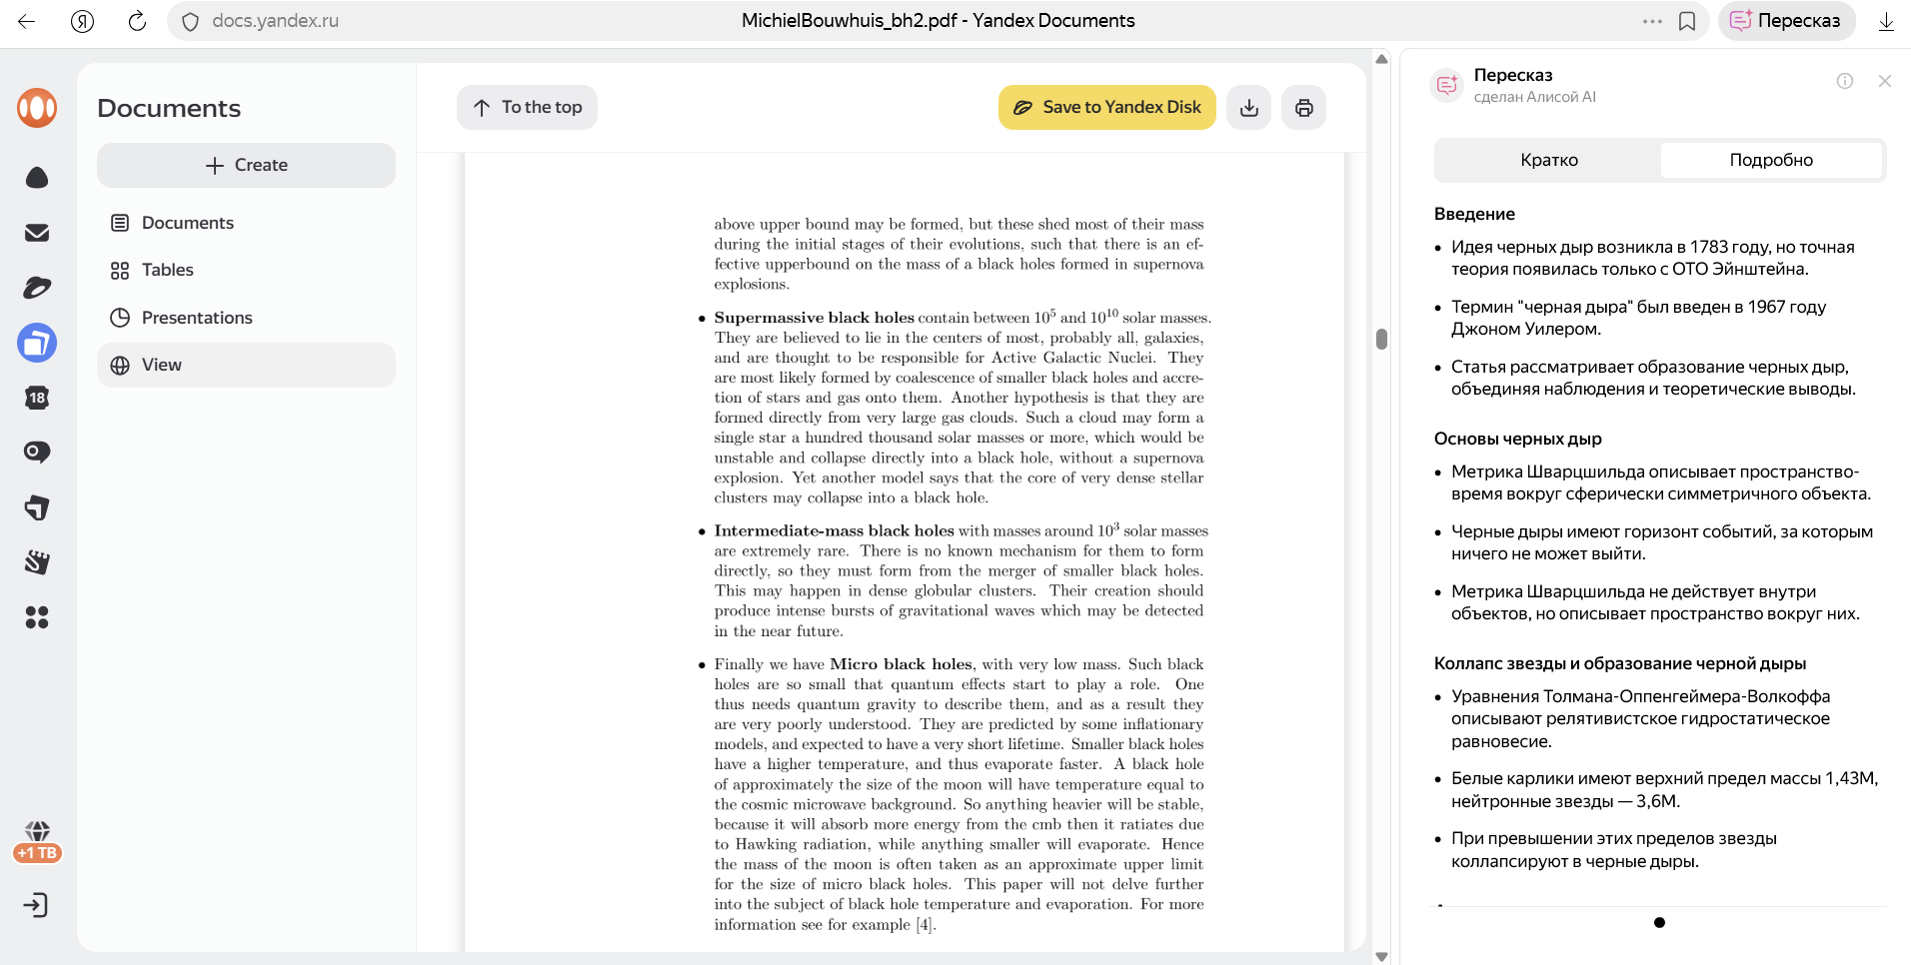1911x965 pixels.
Task: Click Save to Yandex Disk button
Action: (1106, 108)
